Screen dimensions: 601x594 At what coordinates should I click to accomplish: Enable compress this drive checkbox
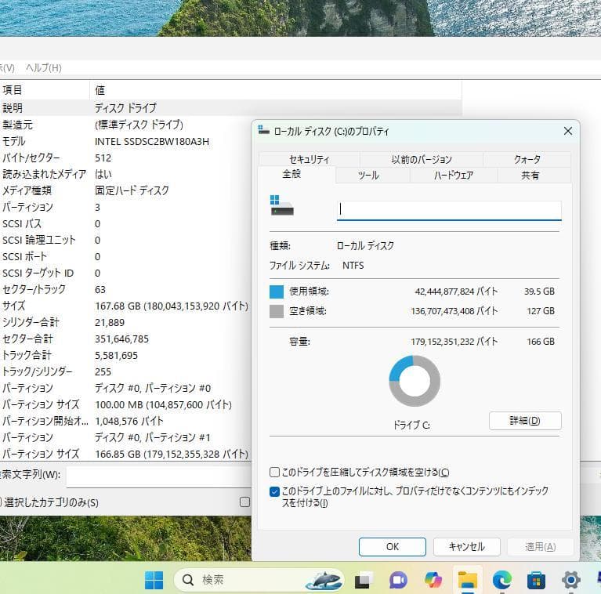[x=274, y=472]
